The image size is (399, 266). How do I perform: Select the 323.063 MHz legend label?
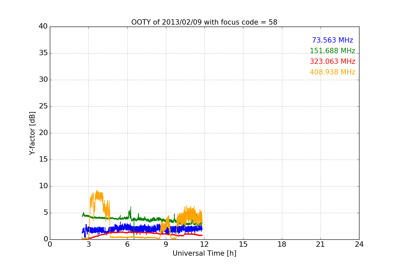pos(332,62)
